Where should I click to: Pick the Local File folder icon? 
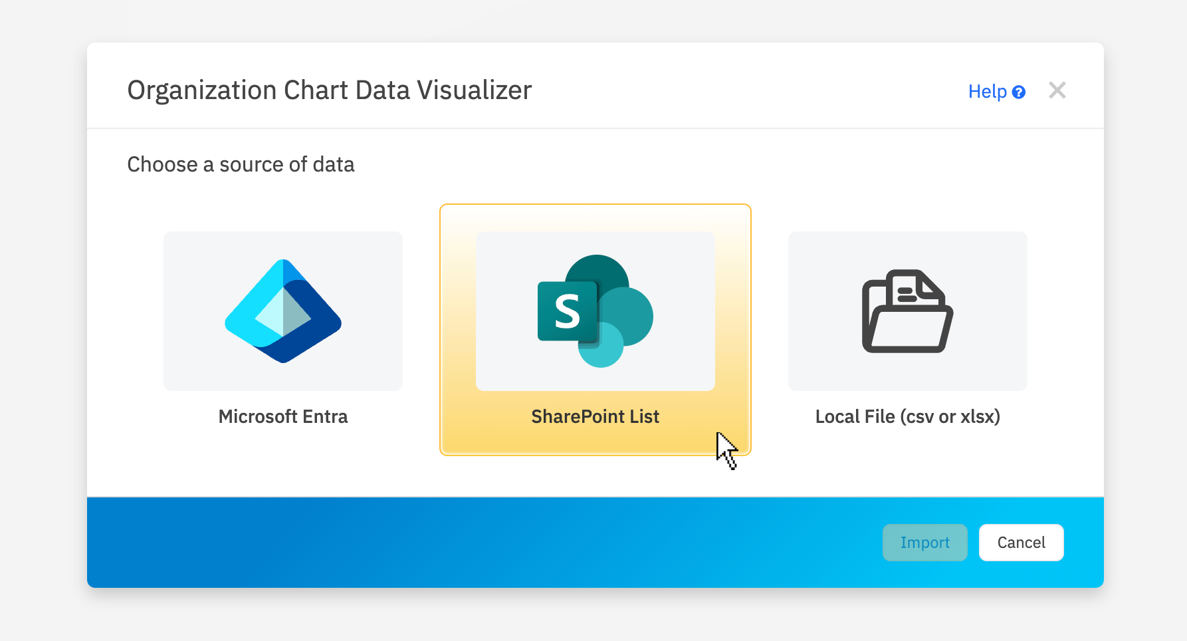908,311
